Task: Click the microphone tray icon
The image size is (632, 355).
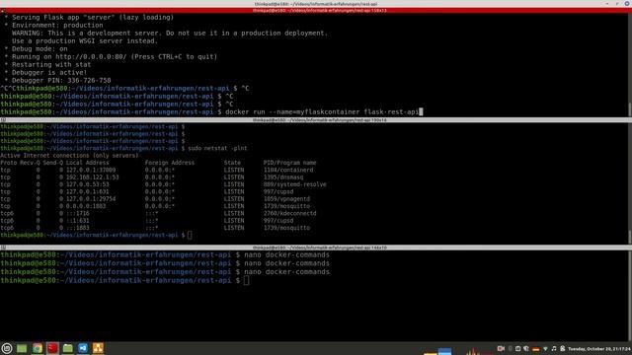Action: 511,348
